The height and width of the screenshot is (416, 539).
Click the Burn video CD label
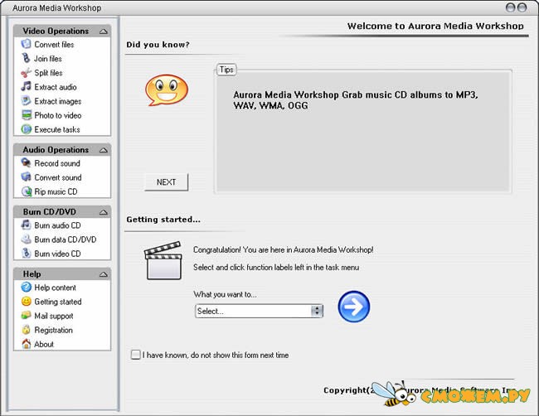57,254
